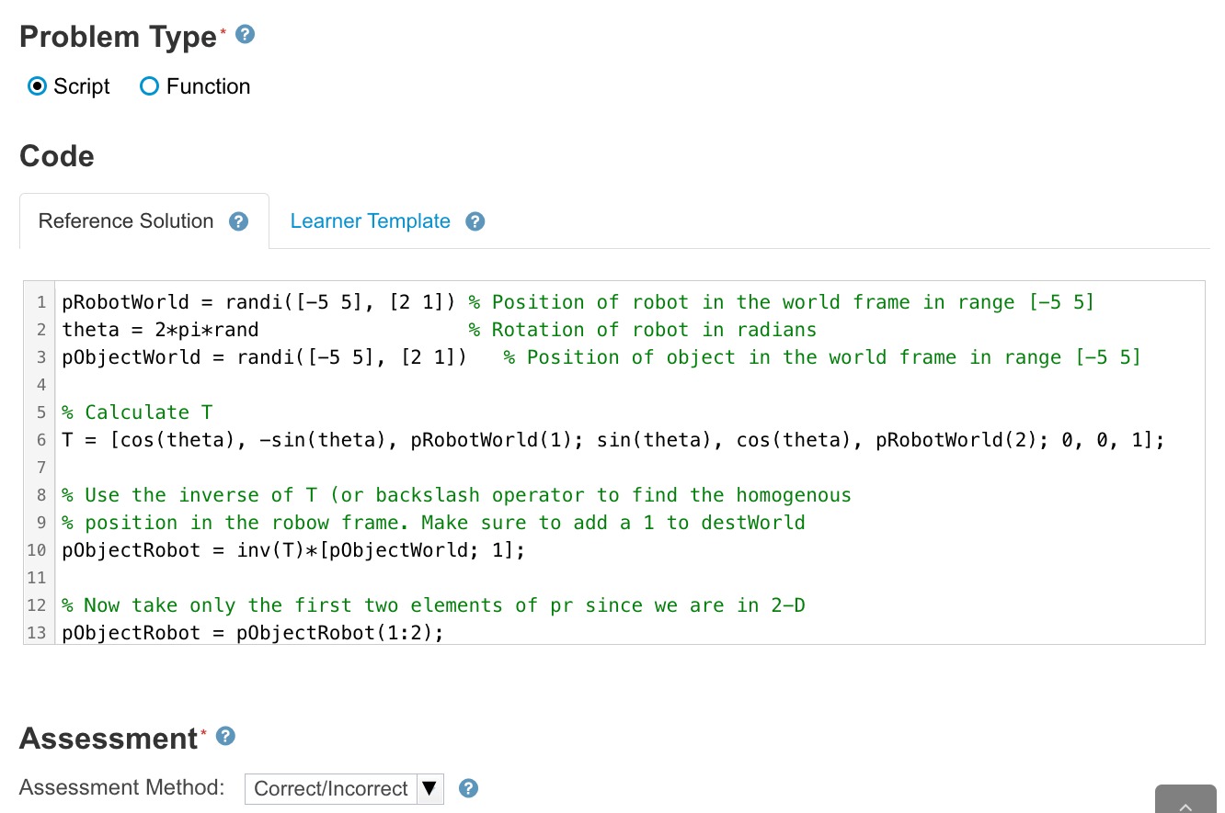Viewport: 1225px width, 813px height.
Task: Click the help icon next to Learner Template
Action: pos(475,221)
